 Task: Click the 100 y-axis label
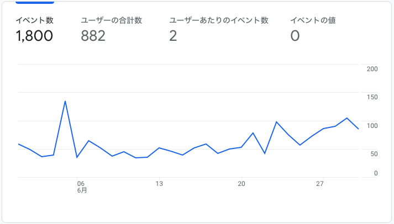[372, 126]
